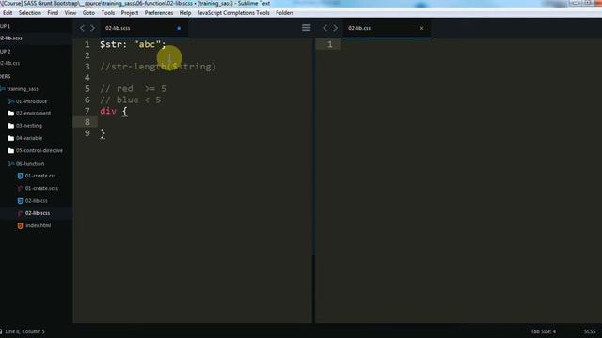Image resolution: width=602 pixels, height=338 pixels.
Task: Click line number 7 in left gutter
Action: coord(87,111)
